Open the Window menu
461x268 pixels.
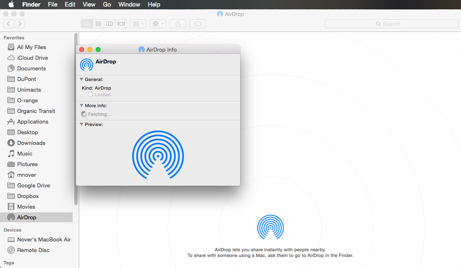129,5
